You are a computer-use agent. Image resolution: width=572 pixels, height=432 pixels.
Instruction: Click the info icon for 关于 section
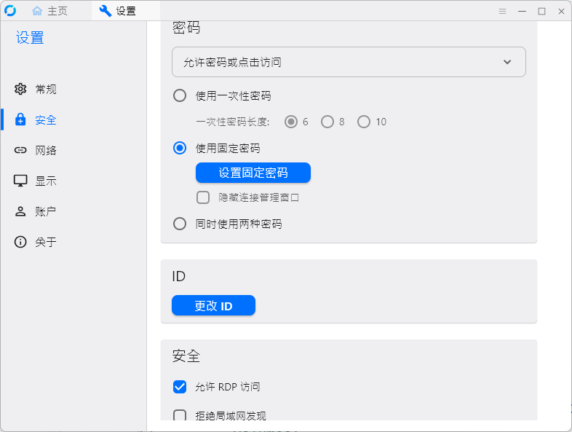pyautogui.click(x=20, y=242)
